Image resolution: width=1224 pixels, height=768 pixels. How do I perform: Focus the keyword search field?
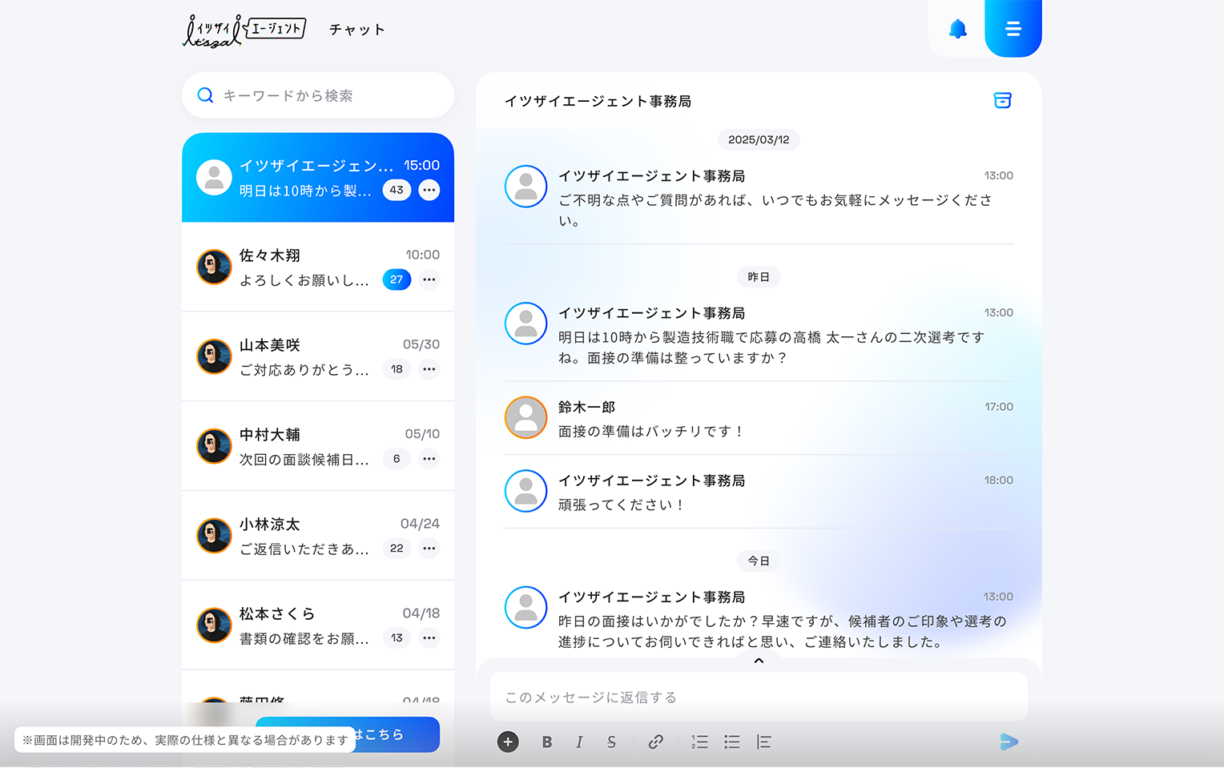click(x=318, y=95)
